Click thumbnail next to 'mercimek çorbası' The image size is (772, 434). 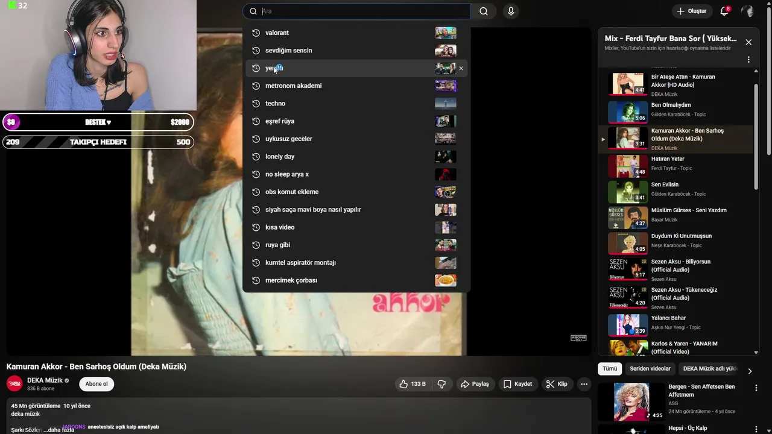(x=446, y=280)
